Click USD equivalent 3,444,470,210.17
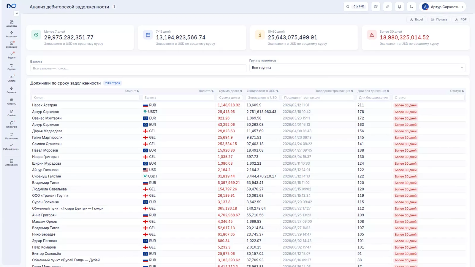475x267 pixels. pyautogui.click(x=261, y=176)
